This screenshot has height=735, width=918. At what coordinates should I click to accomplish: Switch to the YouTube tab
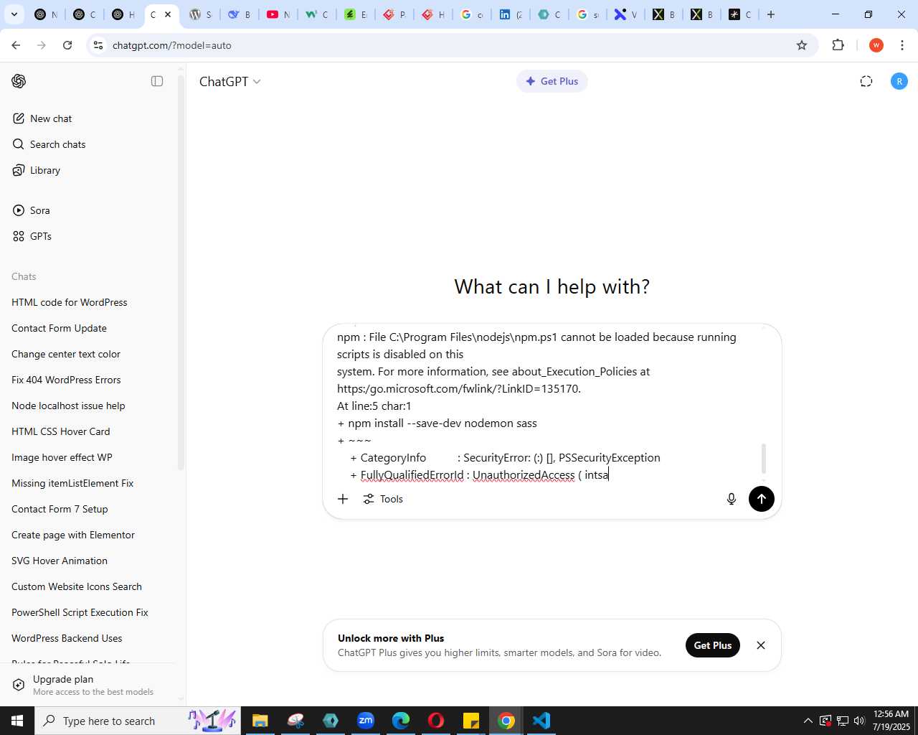[278, 14]
